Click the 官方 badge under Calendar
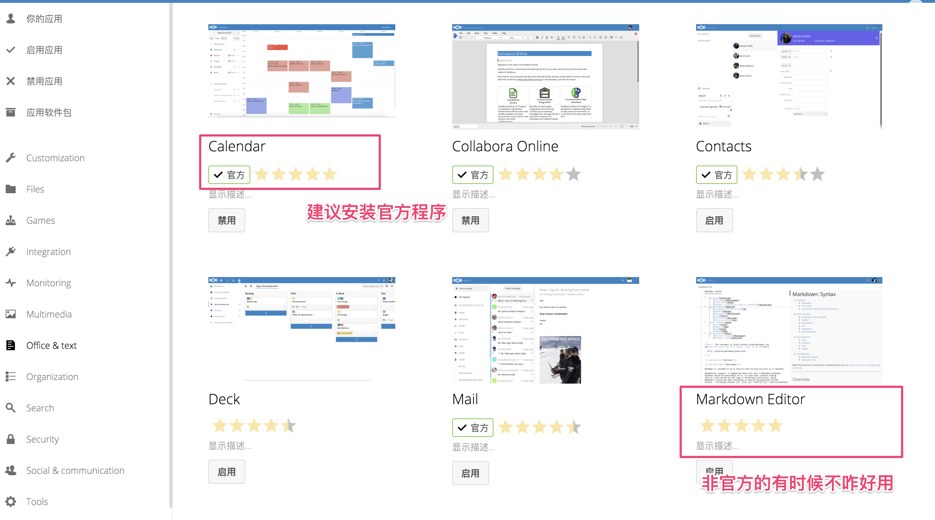The width and height of the screenshot is (935, 520). (x=229, y=175)
